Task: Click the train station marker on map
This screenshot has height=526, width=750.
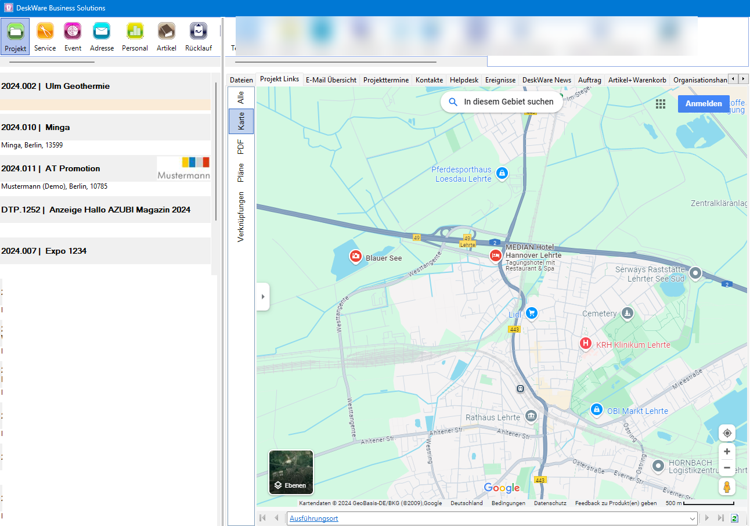Action: click(520, 389)
